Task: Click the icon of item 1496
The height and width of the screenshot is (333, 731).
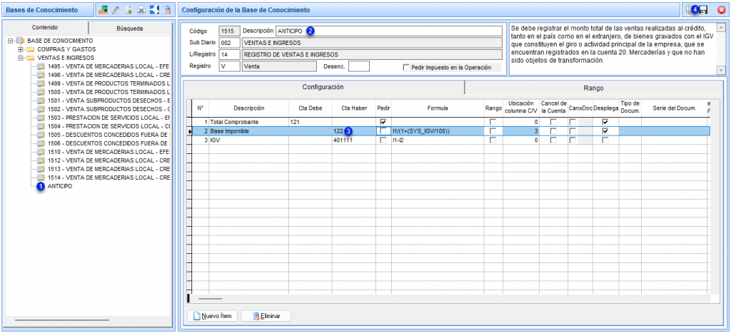Action: click(41, 75)
